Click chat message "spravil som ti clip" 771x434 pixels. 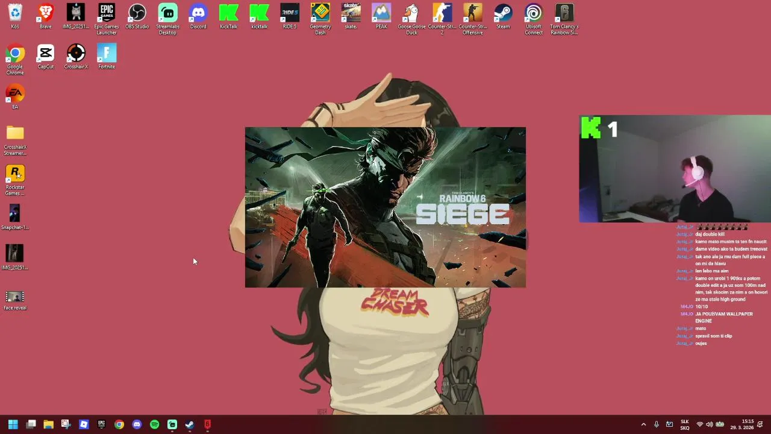point(714,336)
